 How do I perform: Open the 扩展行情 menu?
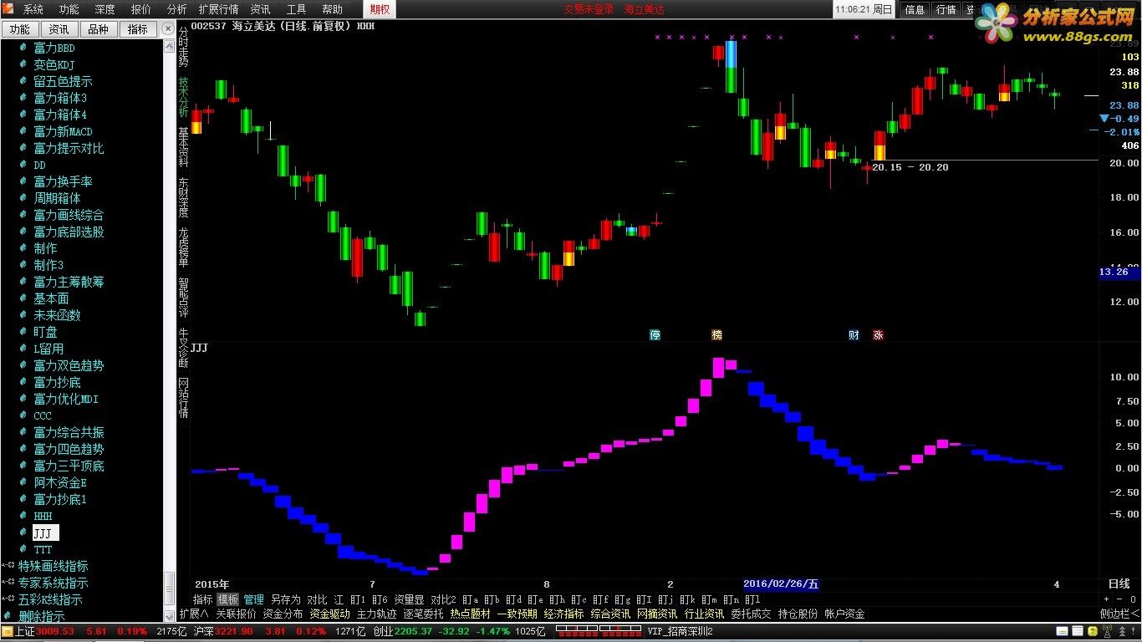pyautogui.click(x=219, y=9)
